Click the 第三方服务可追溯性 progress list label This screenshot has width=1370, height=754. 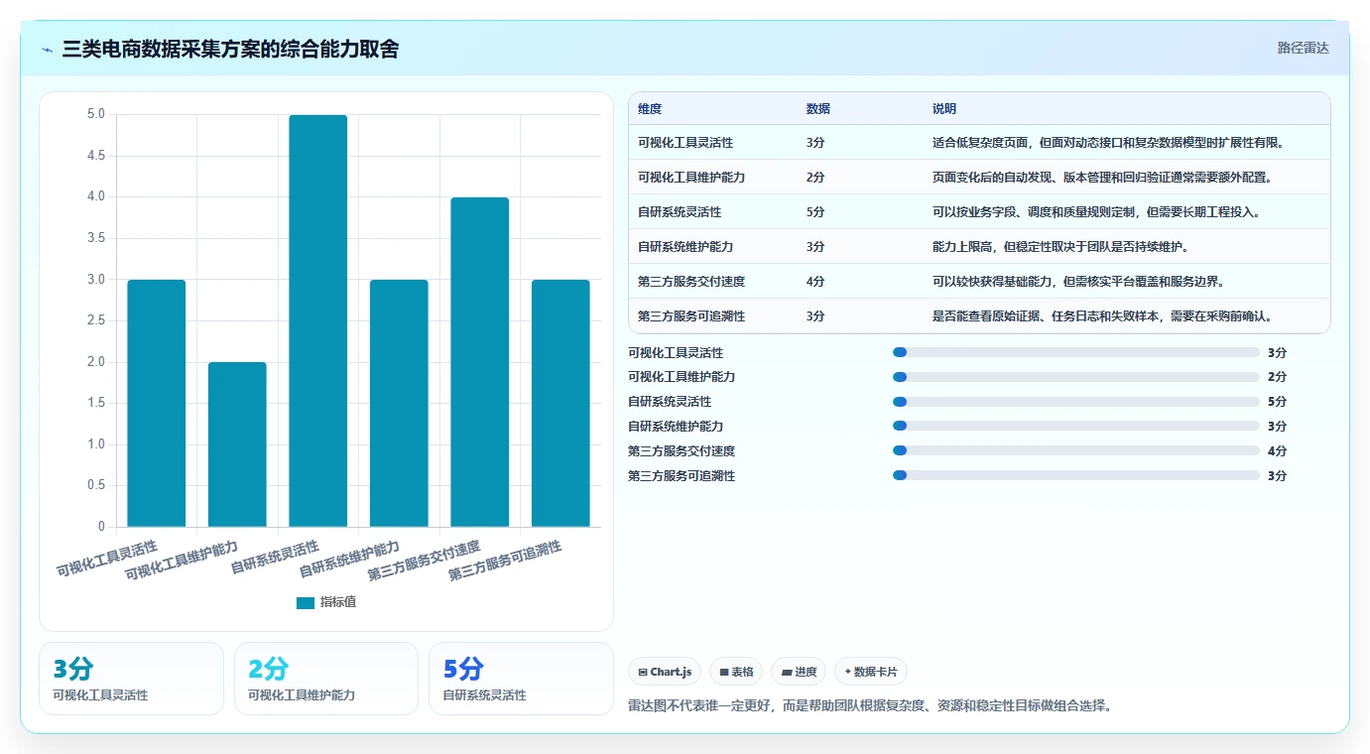[x=682, y=476]
